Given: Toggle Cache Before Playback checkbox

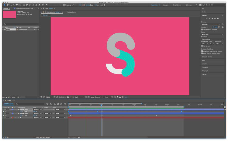Looking at the screenshot, I should coord(202,29).
